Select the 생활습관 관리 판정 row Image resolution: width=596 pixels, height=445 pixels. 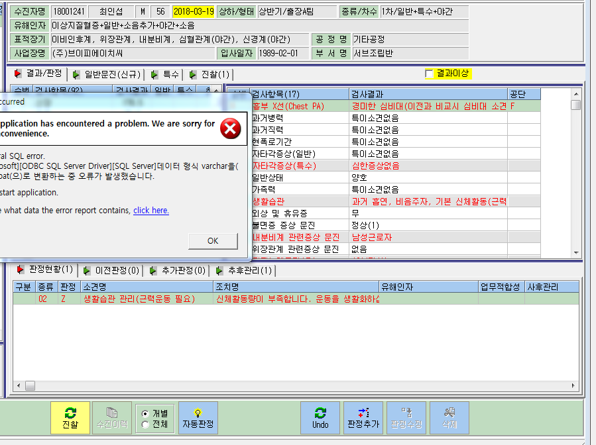click(296, 299)
